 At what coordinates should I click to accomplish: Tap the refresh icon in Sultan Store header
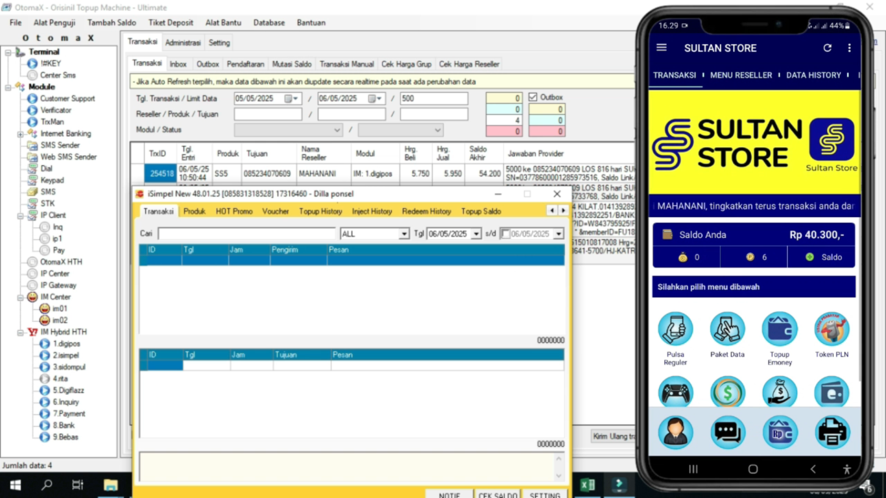(x=827, y=48)
